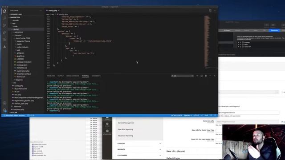Screen dimensions: 285x160
Task: Open README.md in explorer
Action: [x=22, y=68]
